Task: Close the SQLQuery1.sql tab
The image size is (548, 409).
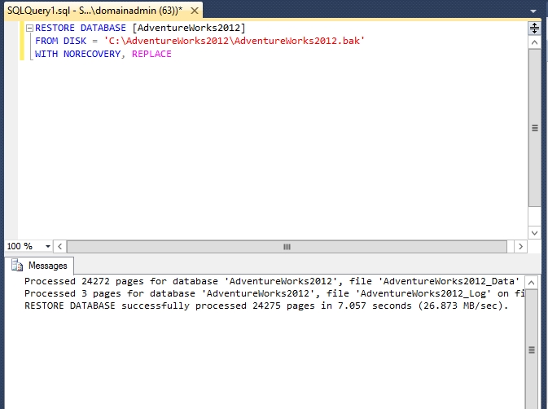Action: [195, 11]
